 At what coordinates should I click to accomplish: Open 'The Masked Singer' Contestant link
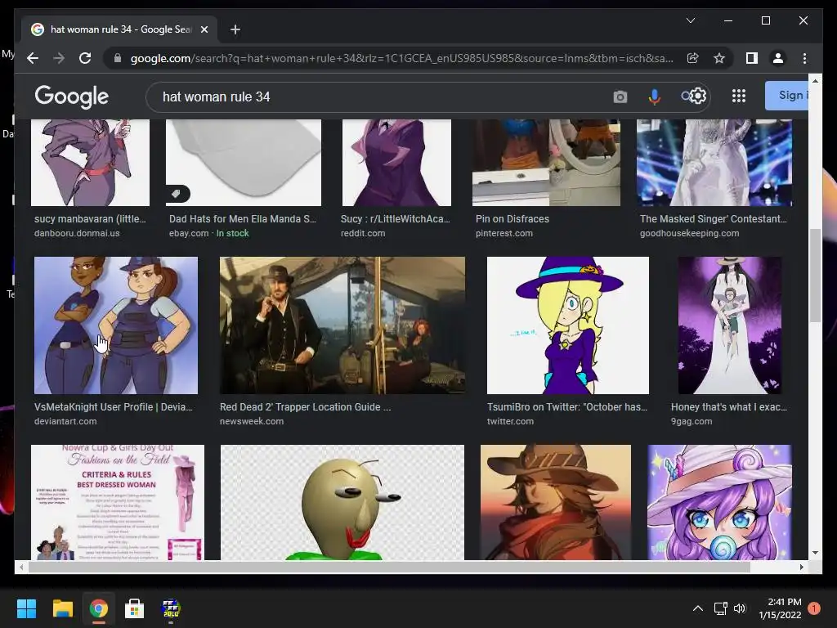pos(713,219)
